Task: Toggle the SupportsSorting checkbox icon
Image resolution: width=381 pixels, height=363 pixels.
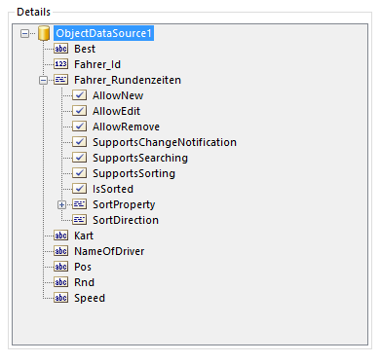Action: (79, 173)
